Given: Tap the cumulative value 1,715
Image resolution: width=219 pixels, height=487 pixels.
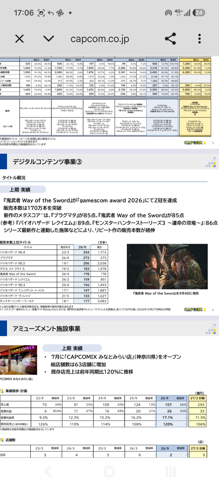Looking at the screenshot, I should [x=102, y=252].
